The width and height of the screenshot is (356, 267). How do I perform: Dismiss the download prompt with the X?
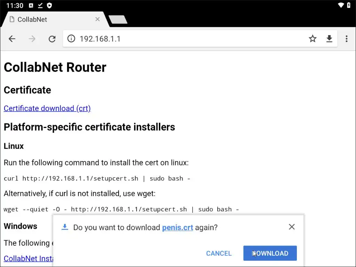292,227
